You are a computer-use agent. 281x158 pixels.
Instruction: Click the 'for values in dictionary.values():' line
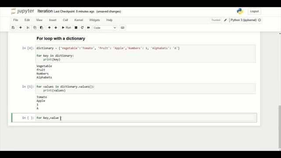(x=65, y=87)
